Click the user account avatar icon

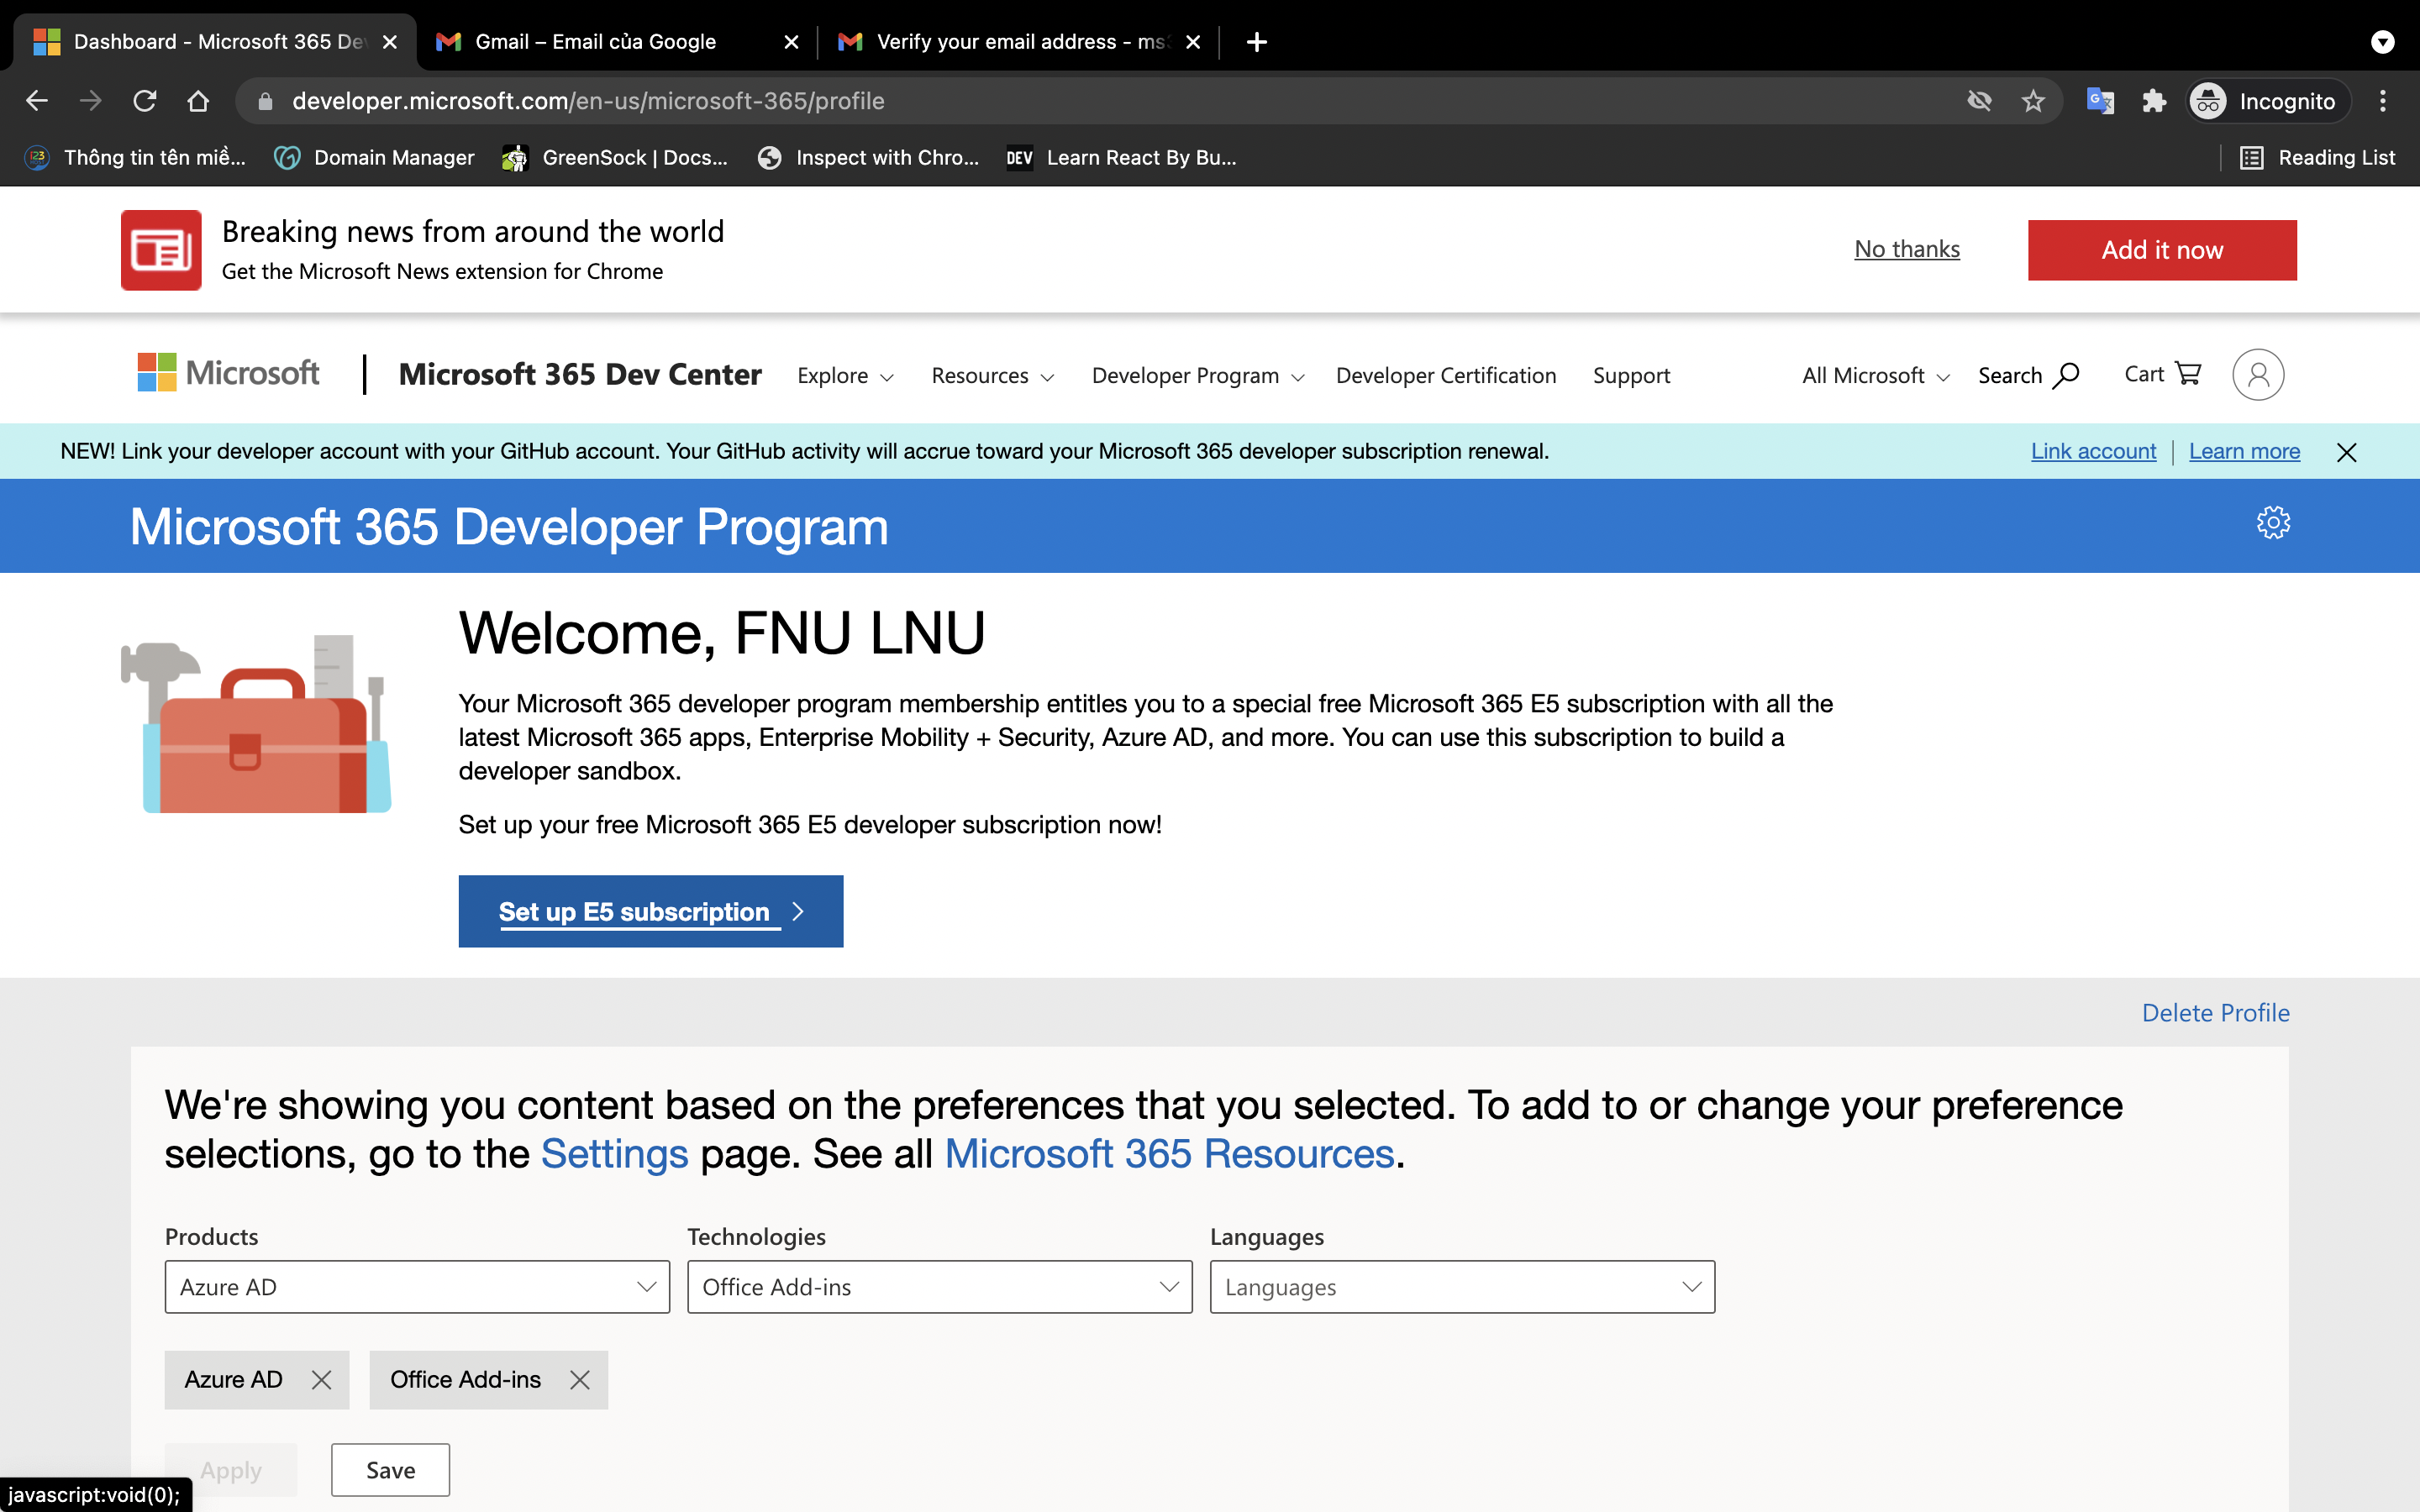click(x=2257, y=375)
